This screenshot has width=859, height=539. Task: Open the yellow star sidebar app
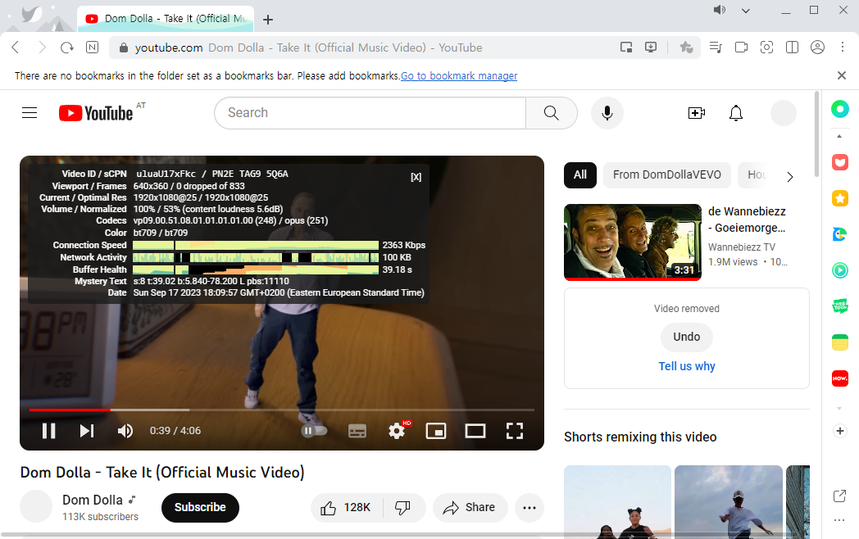coord(840,198)
